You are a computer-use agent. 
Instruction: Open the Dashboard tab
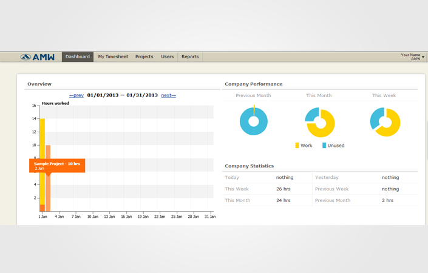pos(78,57)
